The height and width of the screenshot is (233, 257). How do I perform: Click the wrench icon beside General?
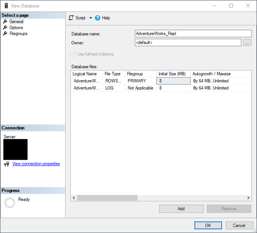coord(5,21)
